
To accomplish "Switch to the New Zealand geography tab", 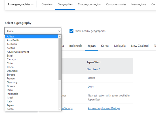I will 140,46.
